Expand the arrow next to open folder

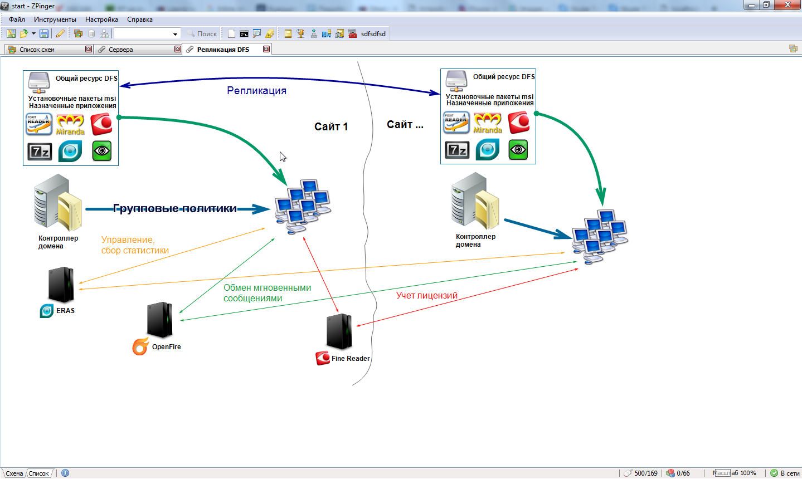tap(33, 33)
